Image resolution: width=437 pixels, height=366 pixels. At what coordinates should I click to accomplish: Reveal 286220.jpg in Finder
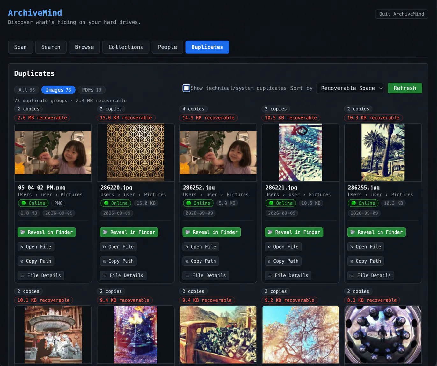click(129, 232)
